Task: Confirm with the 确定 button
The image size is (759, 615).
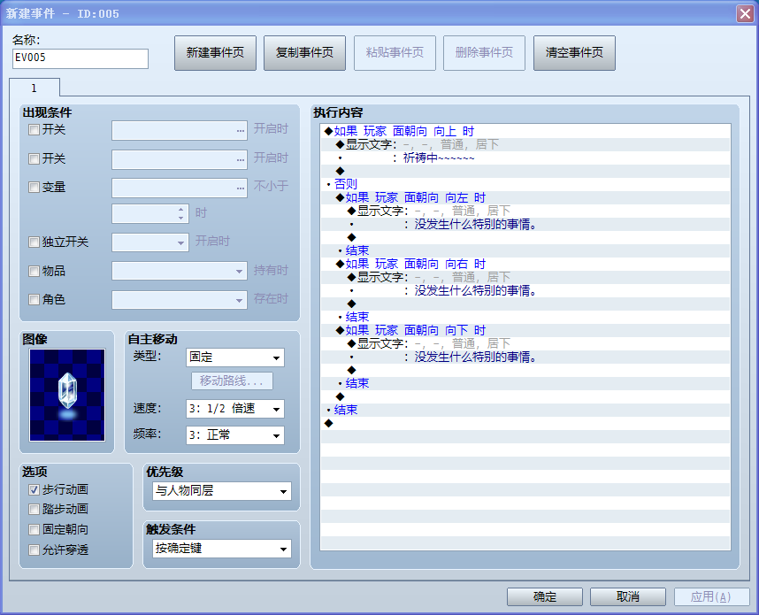Action: coord(545,596)
